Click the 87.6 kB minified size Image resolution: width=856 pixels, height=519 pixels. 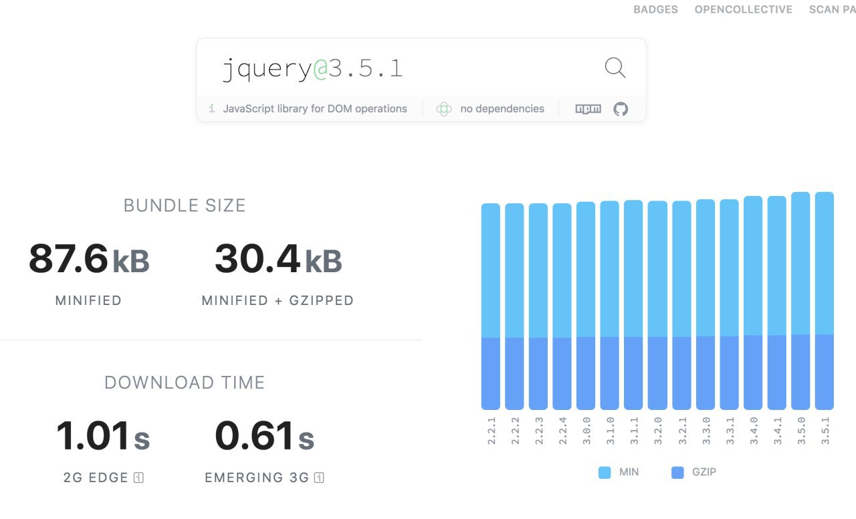[x=89, y=259]
